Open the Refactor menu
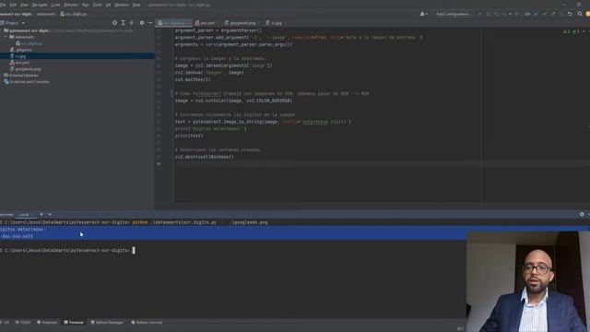Screen dimensions: 590x332 tap(71, 5)
